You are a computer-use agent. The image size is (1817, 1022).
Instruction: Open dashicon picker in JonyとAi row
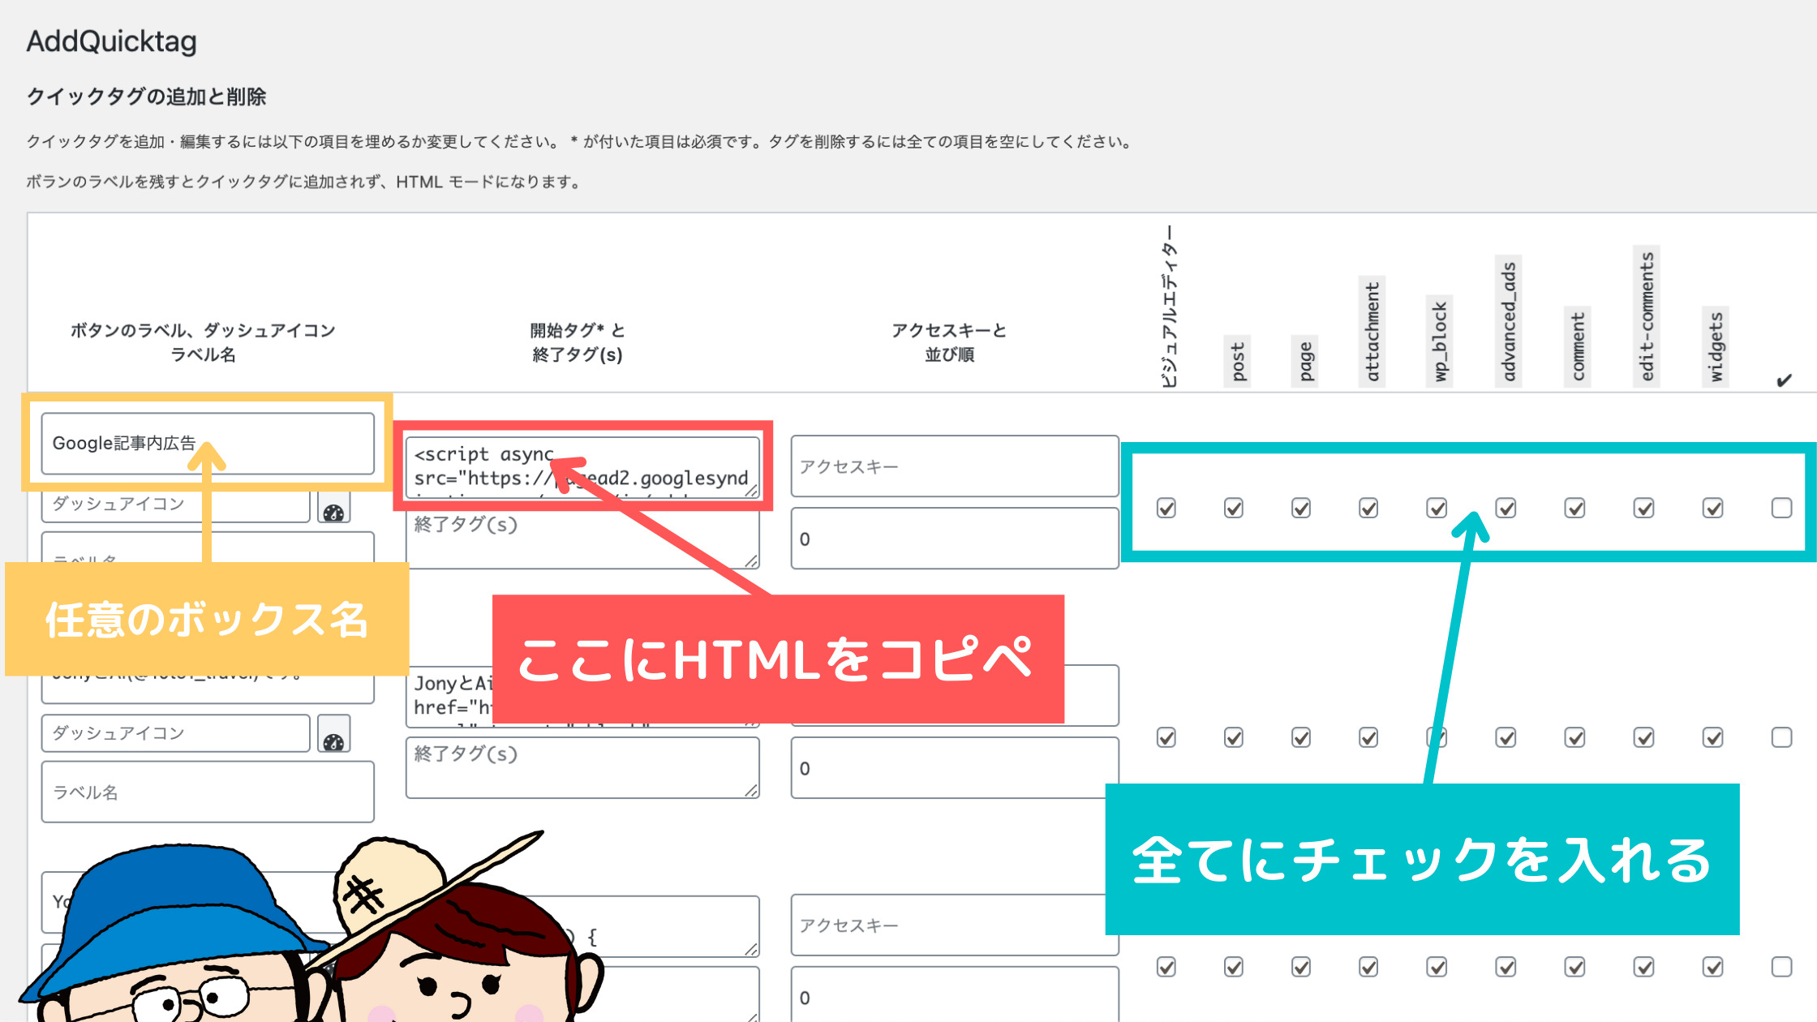click(x=333, y=734)
